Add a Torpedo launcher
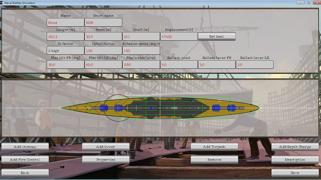321x180 pixels. [x=214, y=147]
